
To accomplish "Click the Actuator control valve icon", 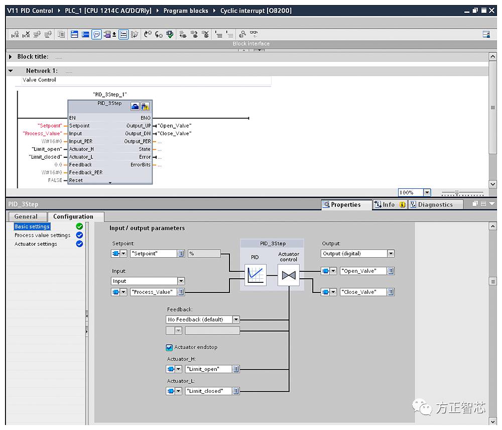I will tap(288, 275).
